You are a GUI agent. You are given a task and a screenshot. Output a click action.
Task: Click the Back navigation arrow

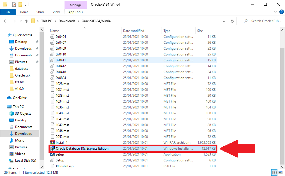6,21
